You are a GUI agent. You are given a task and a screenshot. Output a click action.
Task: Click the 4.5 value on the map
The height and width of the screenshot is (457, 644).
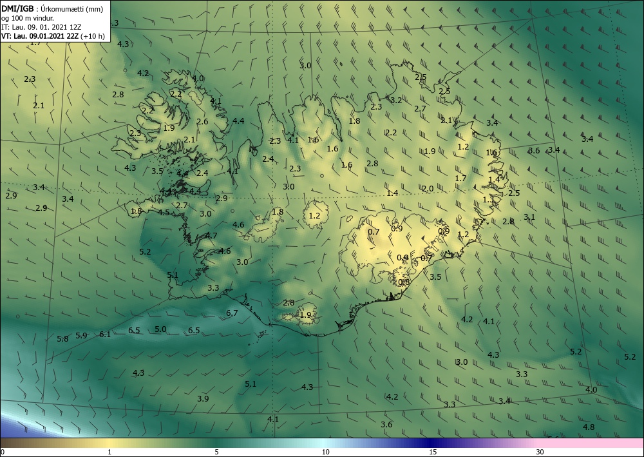pyautogui.click(x=164, y=213)
